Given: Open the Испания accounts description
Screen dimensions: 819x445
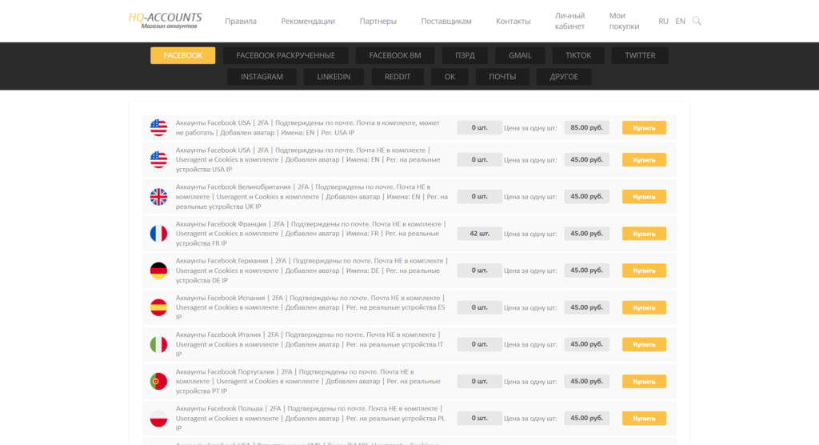Looking at the screenshot, I should [x=311, y=307].
